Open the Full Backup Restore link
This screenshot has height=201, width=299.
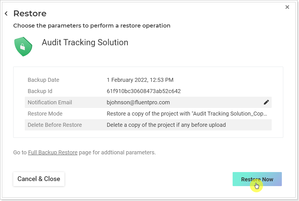point(53,152)
